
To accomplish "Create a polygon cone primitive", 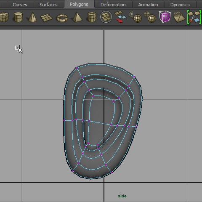I will click(32, 17).
